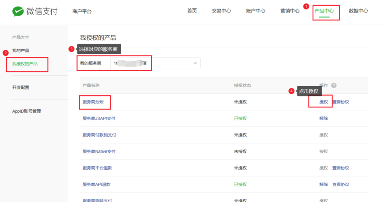Click 解除 for 服务商JSAPI支付
This screenshot has height=202, width=389.
pos(323,118)
